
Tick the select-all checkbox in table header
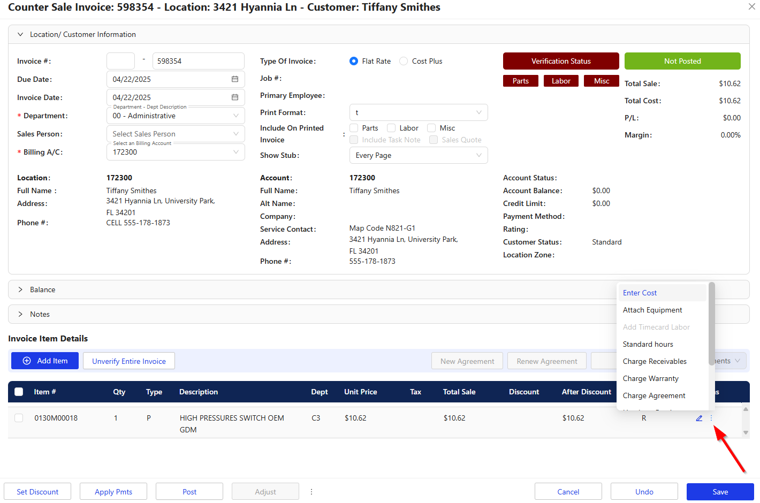tap(19, 392)
